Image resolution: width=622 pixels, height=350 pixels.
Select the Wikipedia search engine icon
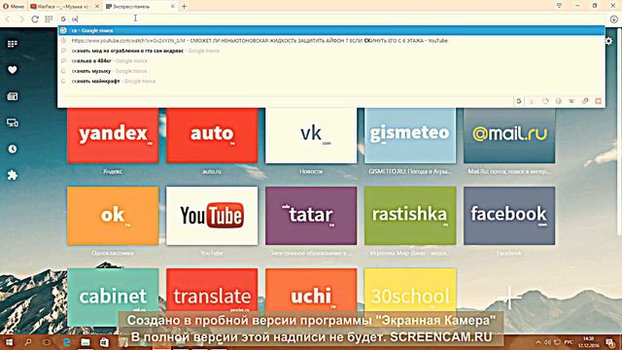pyautogui.click(x=571, y=101)
